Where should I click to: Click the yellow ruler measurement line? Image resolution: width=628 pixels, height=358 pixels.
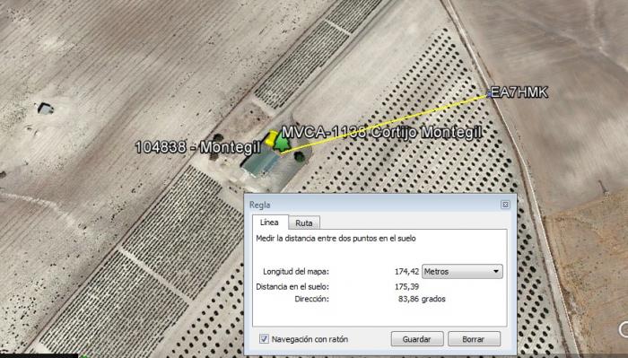pyautogui.click(x=385, y=124)
